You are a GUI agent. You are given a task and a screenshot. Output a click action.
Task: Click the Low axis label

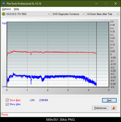(x=4, y=86)
